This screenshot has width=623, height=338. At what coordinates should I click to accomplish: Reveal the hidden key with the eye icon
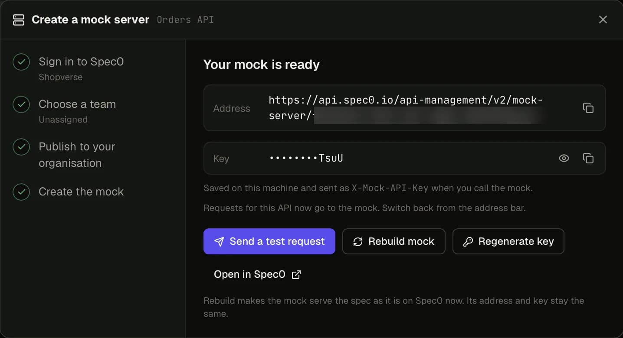pyautogui.click(x=564, y=158)
